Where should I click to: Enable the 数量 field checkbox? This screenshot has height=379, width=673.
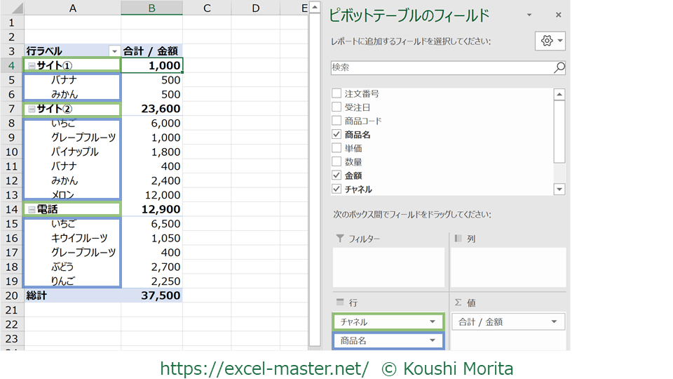[x=336, y=162]
